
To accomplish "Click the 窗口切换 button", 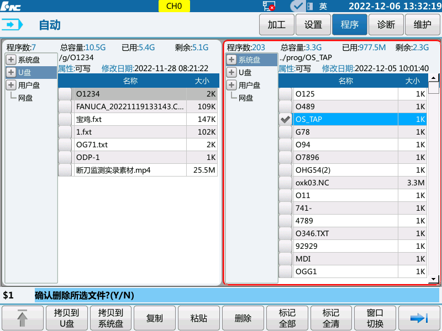I will point(375,318).
